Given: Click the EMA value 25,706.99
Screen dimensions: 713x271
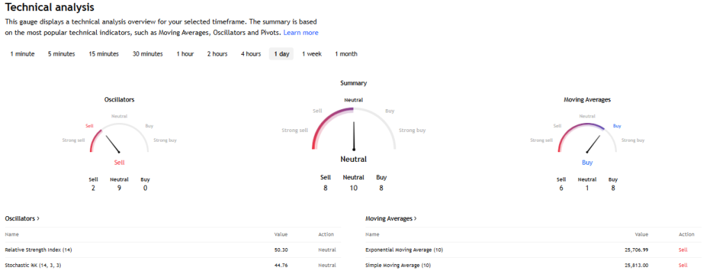Looking at the screenshot, I should pyautogui.click(x=636, y=250).
